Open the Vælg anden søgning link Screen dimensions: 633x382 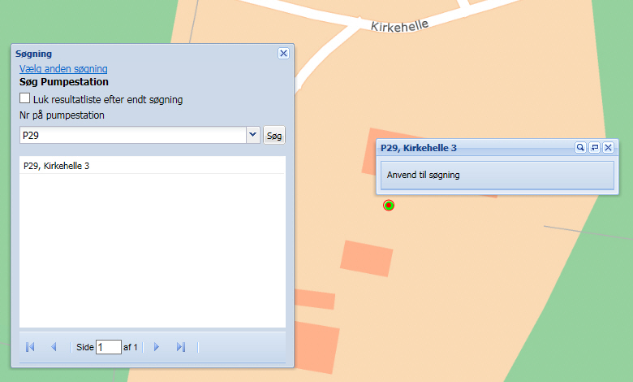point(63,69)
